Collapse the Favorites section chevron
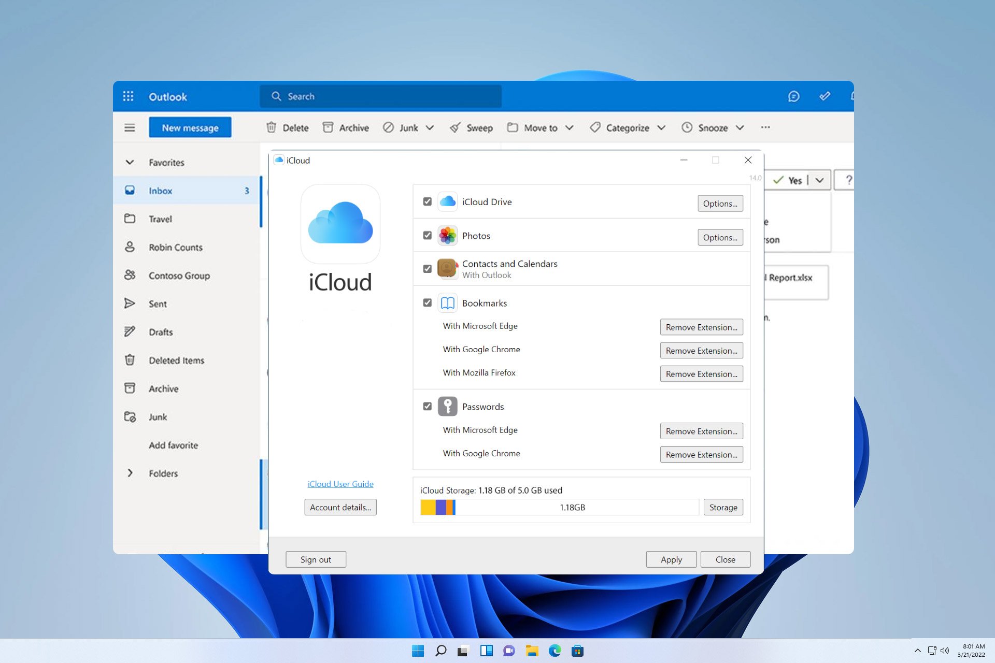Image resolution: width=995 pixels, height=663 pixels. (x=130, y=162)
